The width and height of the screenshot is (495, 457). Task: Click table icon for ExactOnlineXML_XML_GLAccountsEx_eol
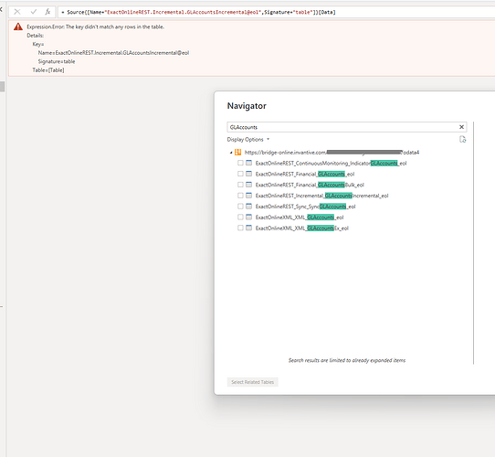248,228
